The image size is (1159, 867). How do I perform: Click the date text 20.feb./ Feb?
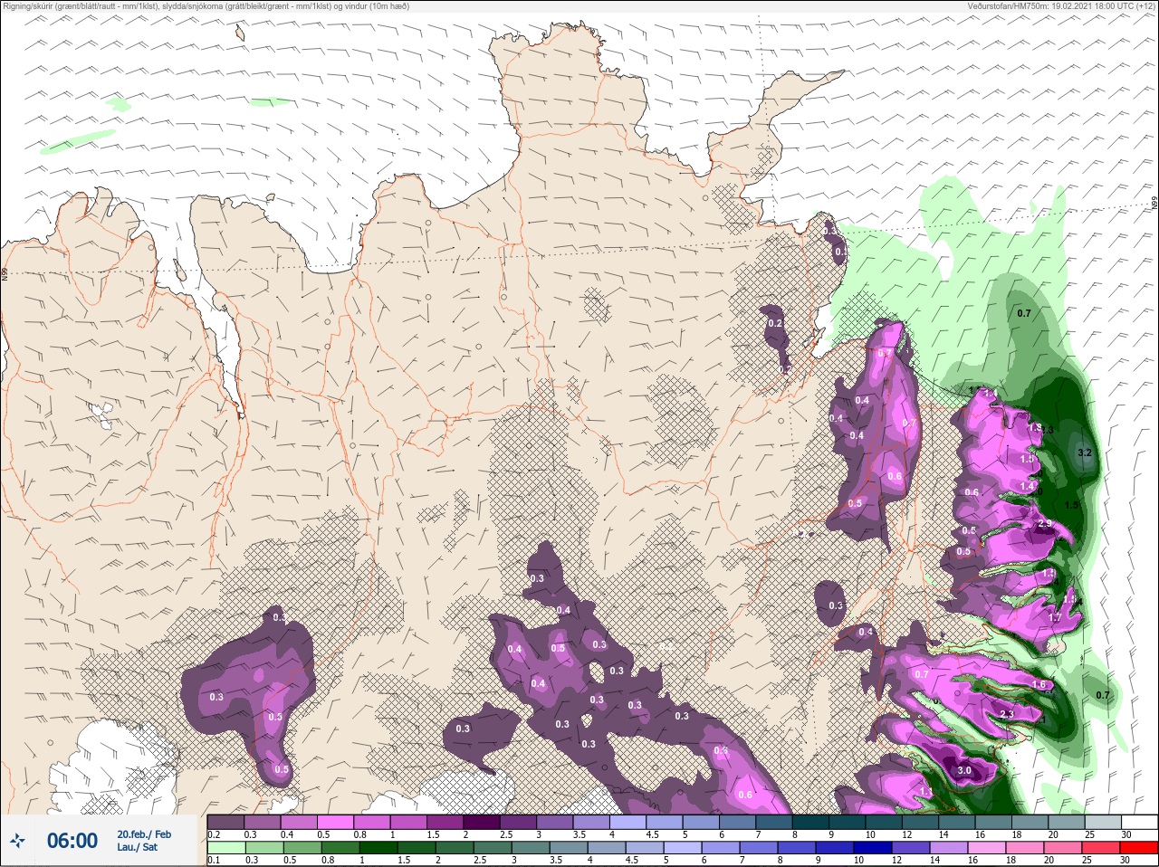tap(144, 834)
